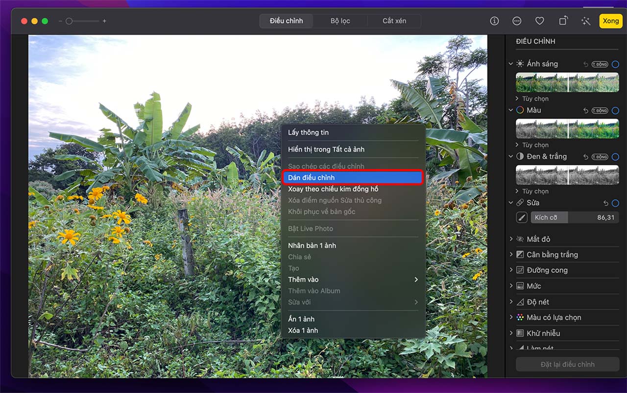Click the sun icon beside Ánh sáng
Image resolution: width=627 pixels, height=393 pixels.
click(x=520, y=64)
